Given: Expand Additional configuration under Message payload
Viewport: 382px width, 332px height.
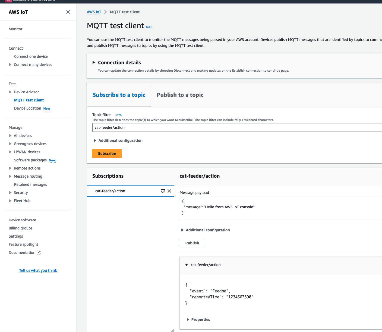Looking at the screenshot, I should (182, 230).
